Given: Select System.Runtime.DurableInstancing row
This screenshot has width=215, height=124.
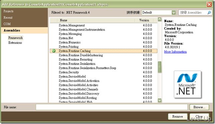Looking at the screenshot, I should [103, 55].
